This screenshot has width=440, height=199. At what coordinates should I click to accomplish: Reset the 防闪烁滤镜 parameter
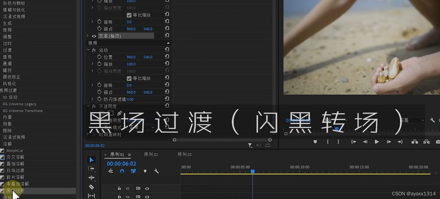pos(167,99)
